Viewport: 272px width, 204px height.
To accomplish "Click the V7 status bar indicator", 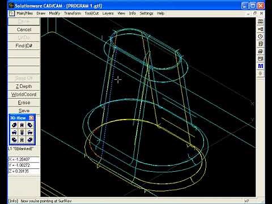I will pyautogui.click(x=246, y=201).
